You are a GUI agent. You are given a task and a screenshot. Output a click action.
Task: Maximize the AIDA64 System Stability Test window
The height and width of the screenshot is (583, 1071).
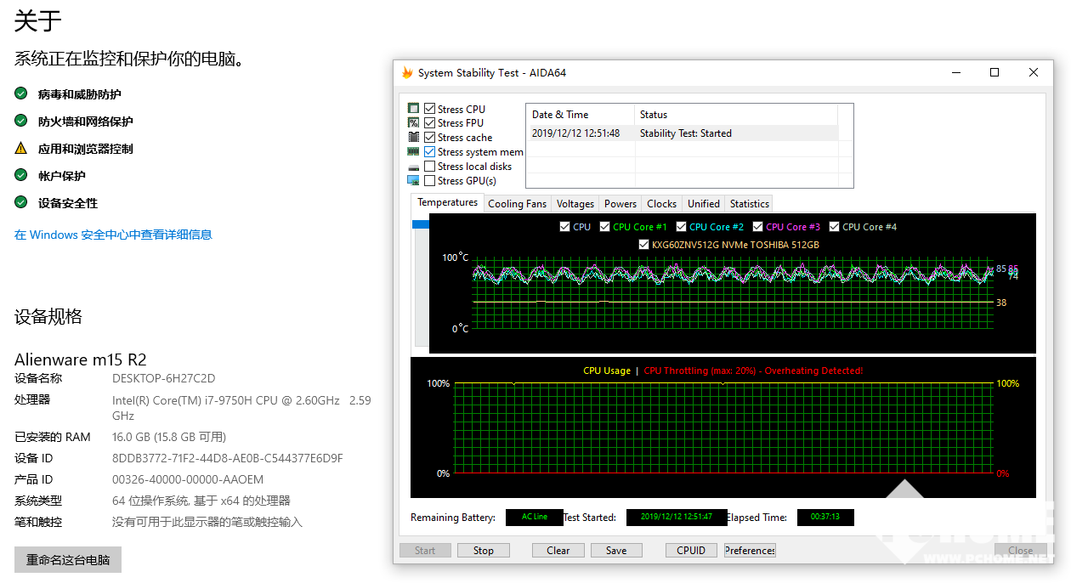(994, 72)
